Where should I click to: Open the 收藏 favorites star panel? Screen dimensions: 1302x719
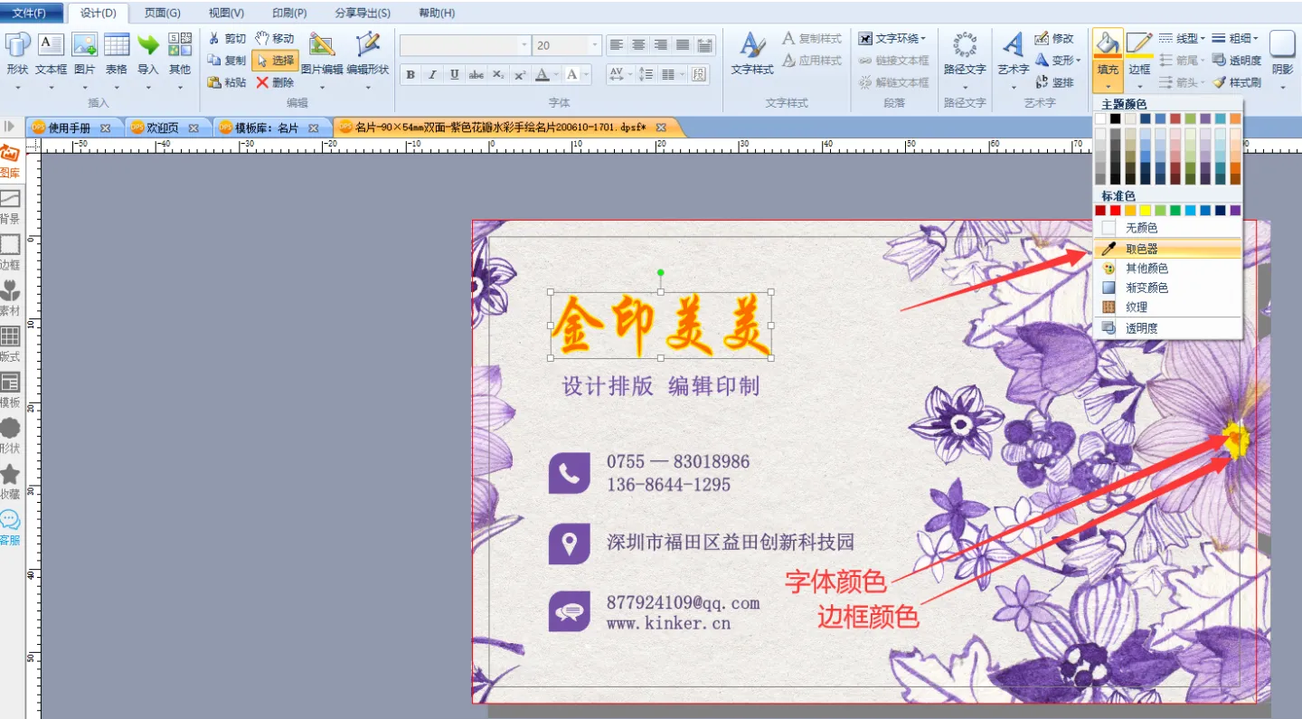click(x=10, y=483)
